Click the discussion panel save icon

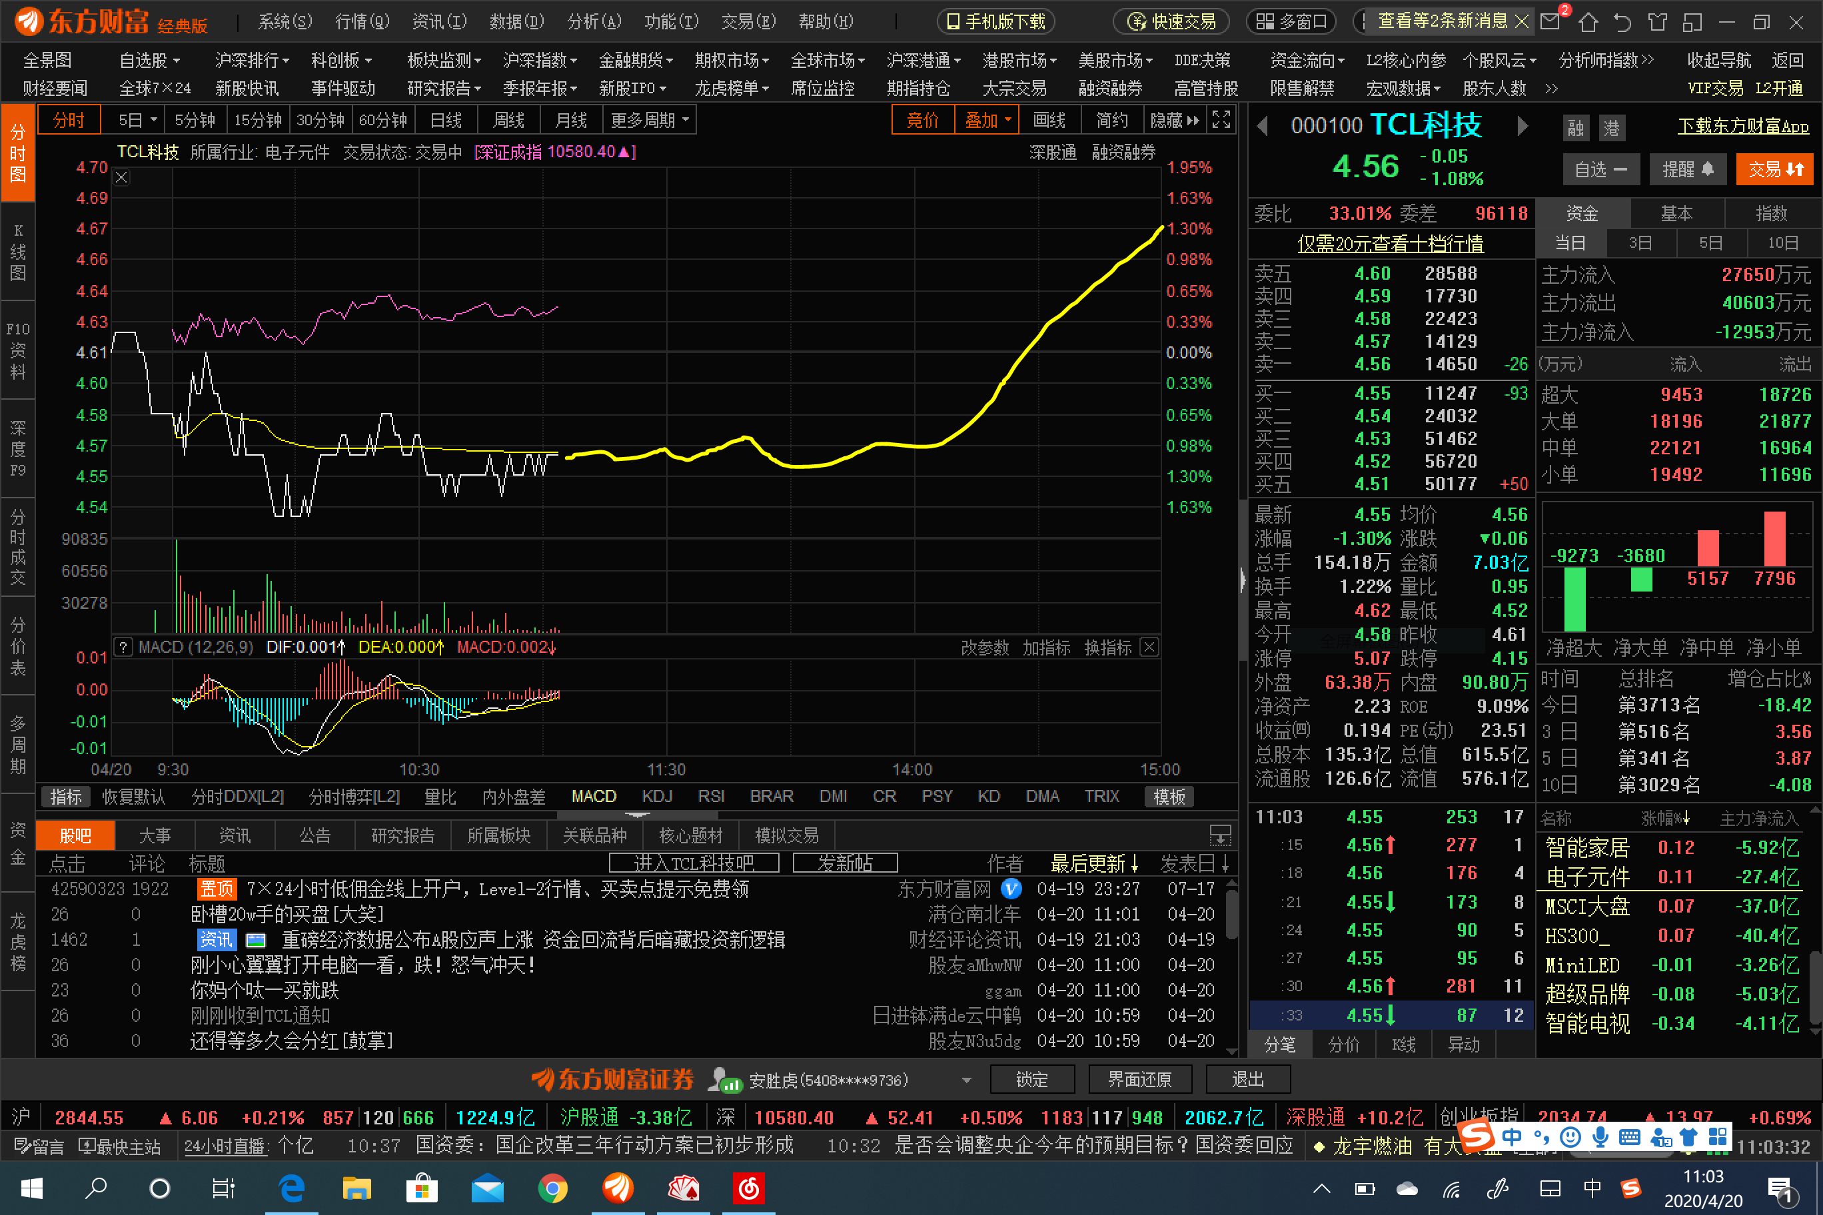point(1220,835)
